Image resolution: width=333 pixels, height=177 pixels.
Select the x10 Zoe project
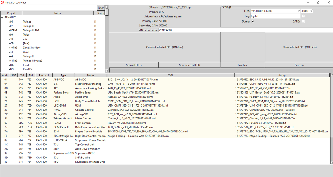(52, 39)
